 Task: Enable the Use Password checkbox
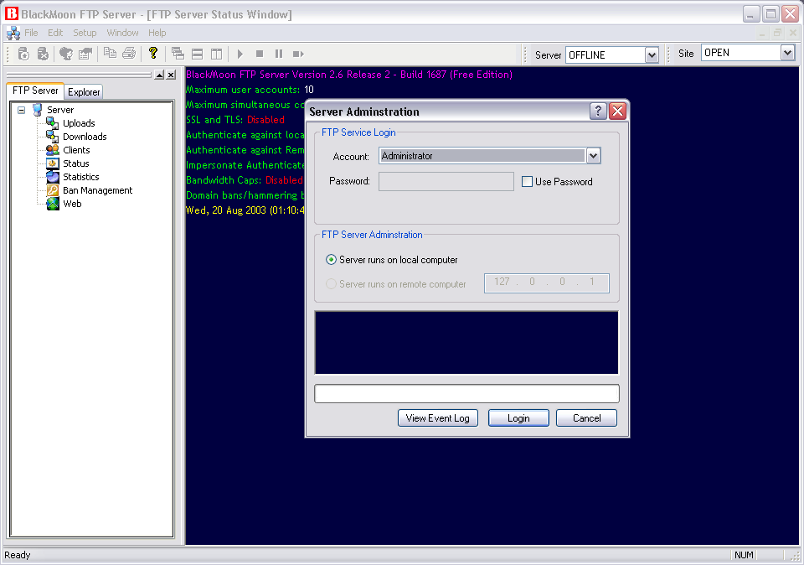528,182
